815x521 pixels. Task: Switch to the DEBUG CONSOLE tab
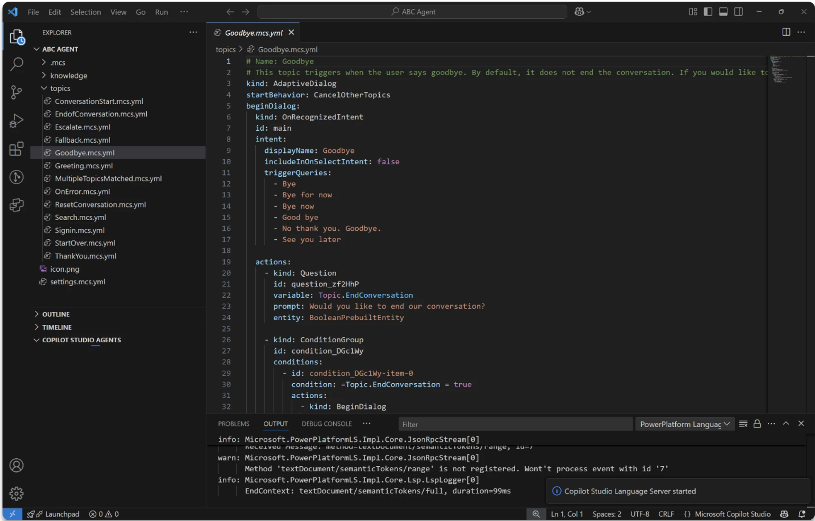(326, 424)
